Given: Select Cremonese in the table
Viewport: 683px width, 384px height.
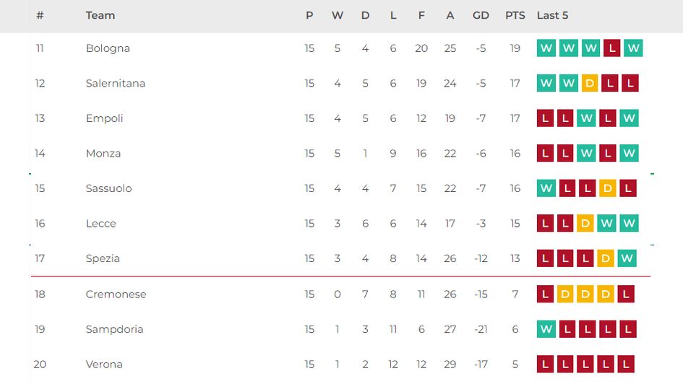Looking at the screenshot, I should point(116,294).
